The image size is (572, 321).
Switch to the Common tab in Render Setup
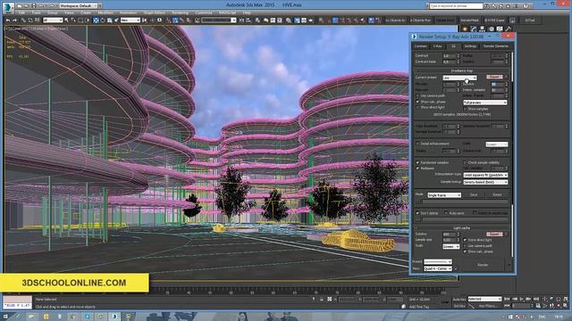coord(421,46)
